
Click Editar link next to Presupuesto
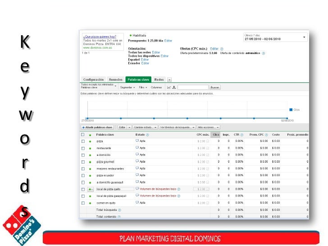click(x=168, y=41)
